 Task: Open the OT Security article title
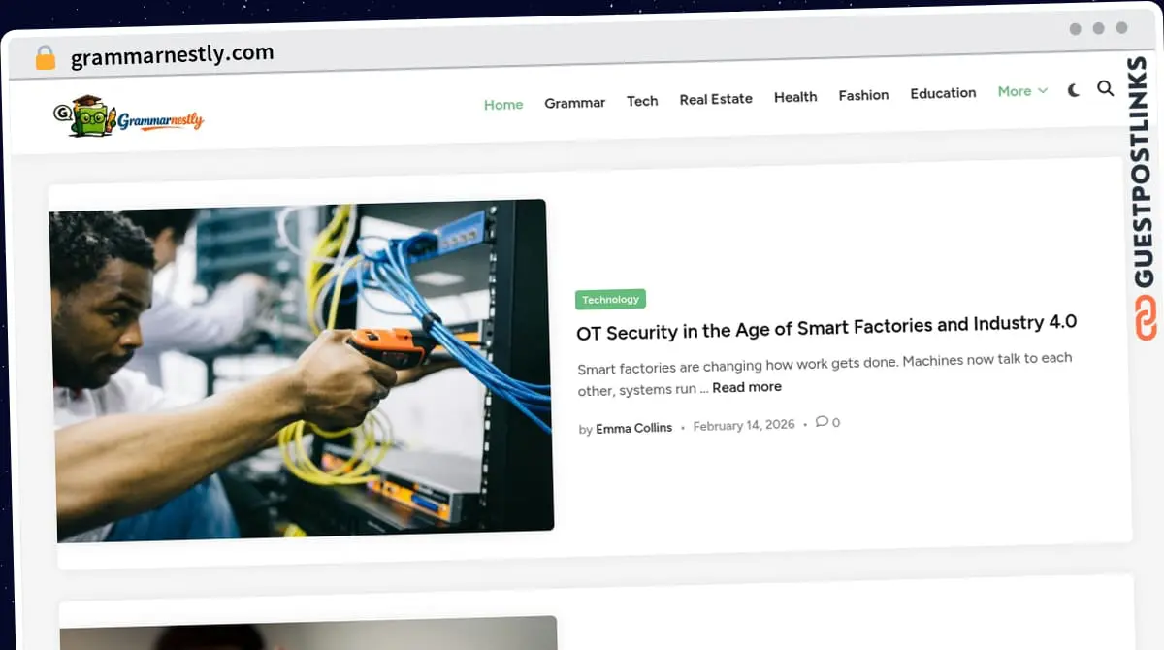pyautogui.click(x=826, y=327)
